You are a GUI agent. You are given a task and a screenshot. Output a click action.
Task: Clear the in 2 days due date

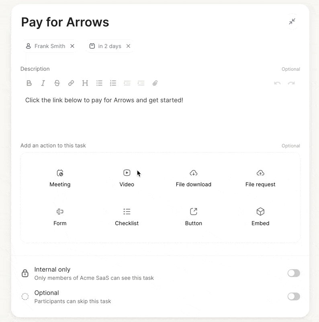[x=128, y=46]
